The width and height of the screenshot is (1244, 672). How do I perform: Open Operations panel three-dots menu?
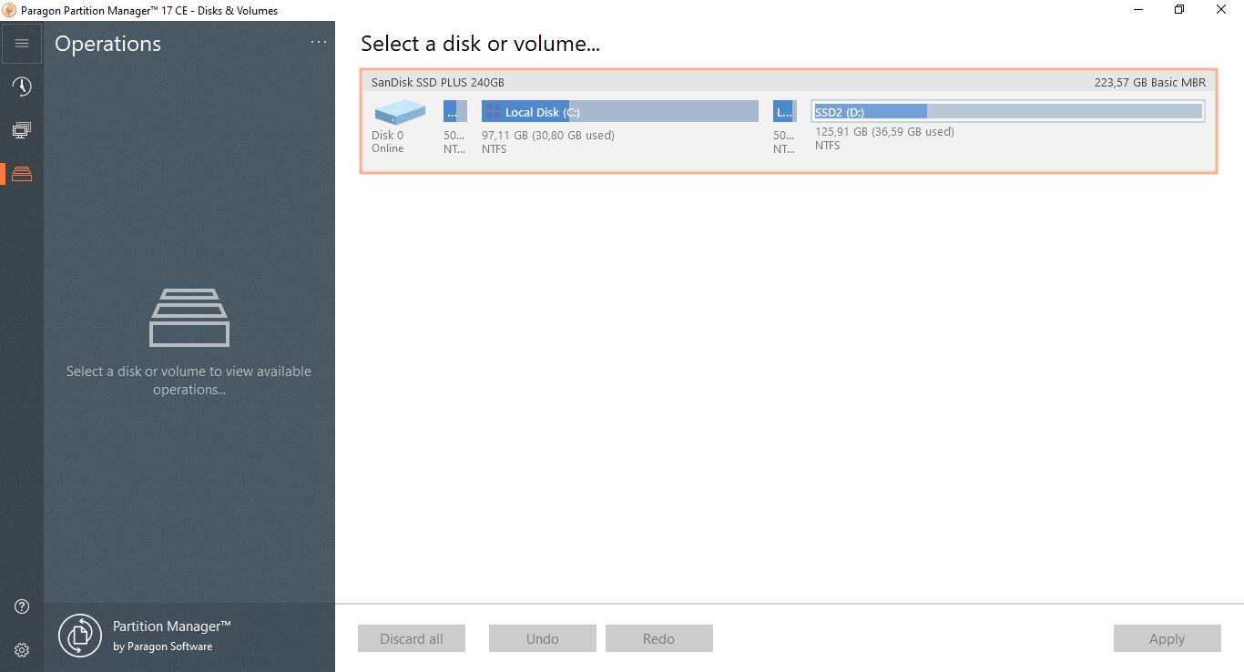[x=318, y=42]
